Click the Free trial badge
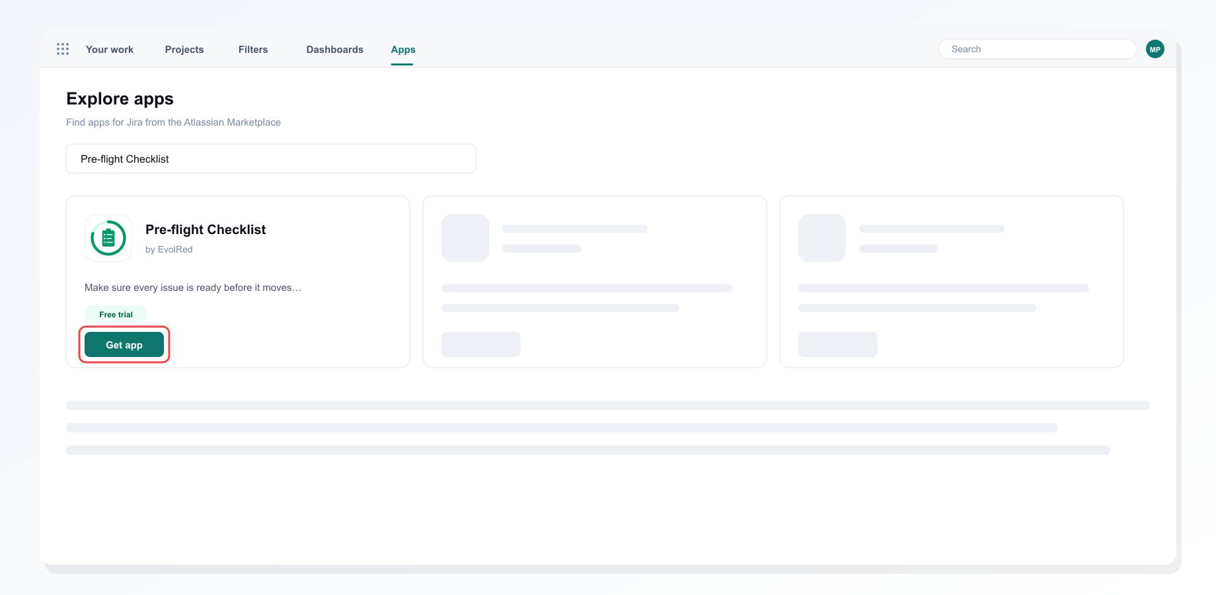Screen dimensions: 1216x595 click(x=116, y=314)
